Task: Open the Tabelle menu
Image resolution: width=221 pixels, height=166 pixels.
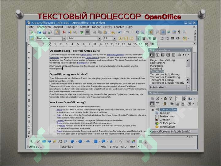Action: pyautogui.click(x=96, y=27)
